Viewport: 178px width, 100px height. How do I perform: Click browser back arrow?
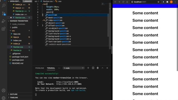(115, 2)
